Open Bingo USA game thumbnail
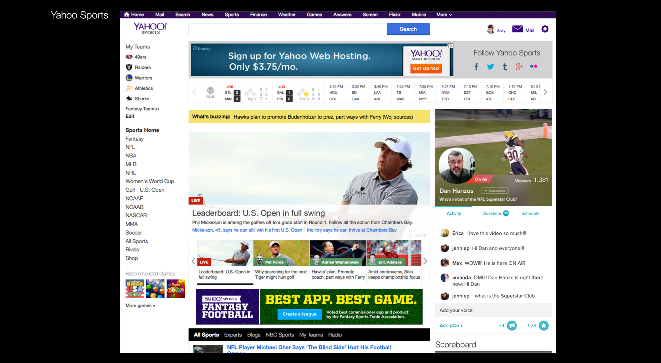Image resolution: width=661 pixels, height=363 pixels. click(x=135, y=288)
